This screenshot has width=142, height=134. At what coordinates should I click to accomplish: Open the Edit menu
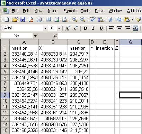[x=26, y=11]
